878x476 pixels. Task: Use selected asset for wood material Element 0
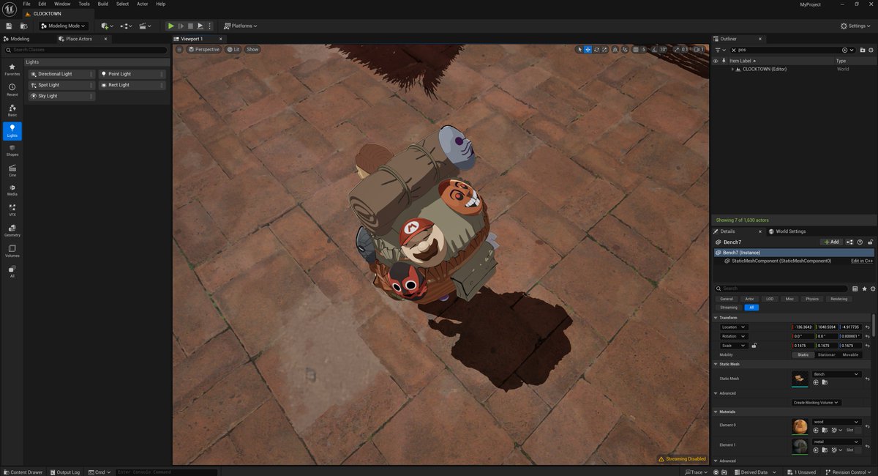816,430
